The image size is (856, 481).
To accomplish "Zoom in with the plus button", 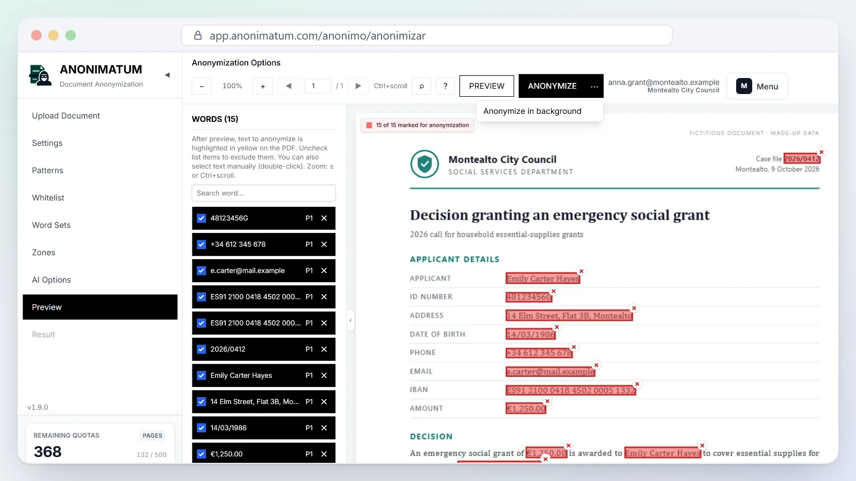I will click(x=263, y=86).
